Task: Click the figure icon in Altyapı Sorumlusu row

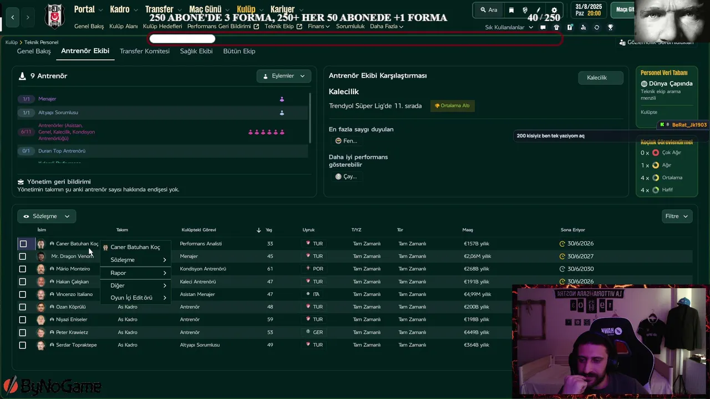Action: tap(282, 112)
